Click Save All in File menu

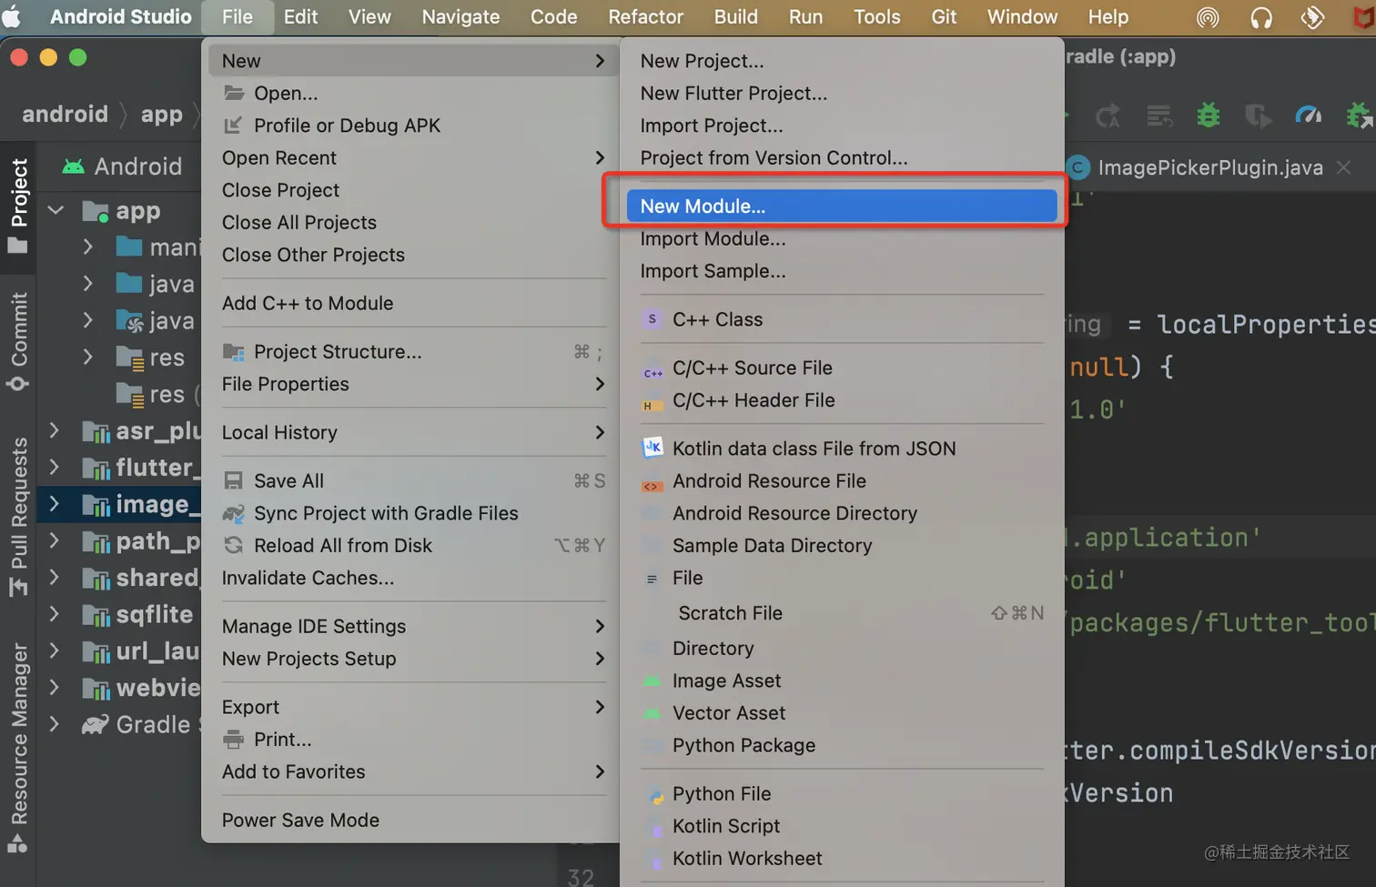[x=411, y=480]
